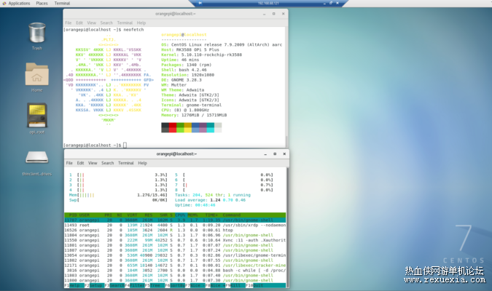
Task: Open the Applications menu in top bar
Action: tap(19, 3)
